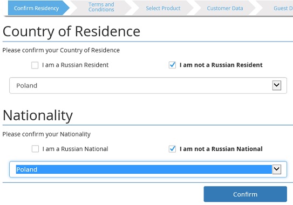The image size is (293, 205).
Task: Click 'Please confirm your Country of Residence' text
Action: point(61,50)
